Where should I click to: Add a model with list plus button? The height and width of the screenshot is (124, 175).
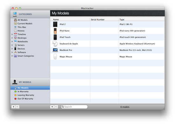point(52,107)
